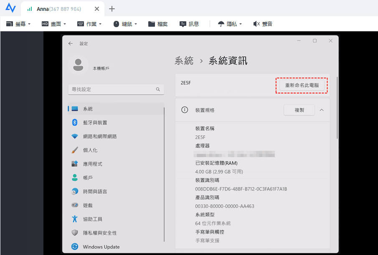This screenshot has width=378, height=255.
Task: Click the 4.00 GB RAM value
Action: click(219, 172)
